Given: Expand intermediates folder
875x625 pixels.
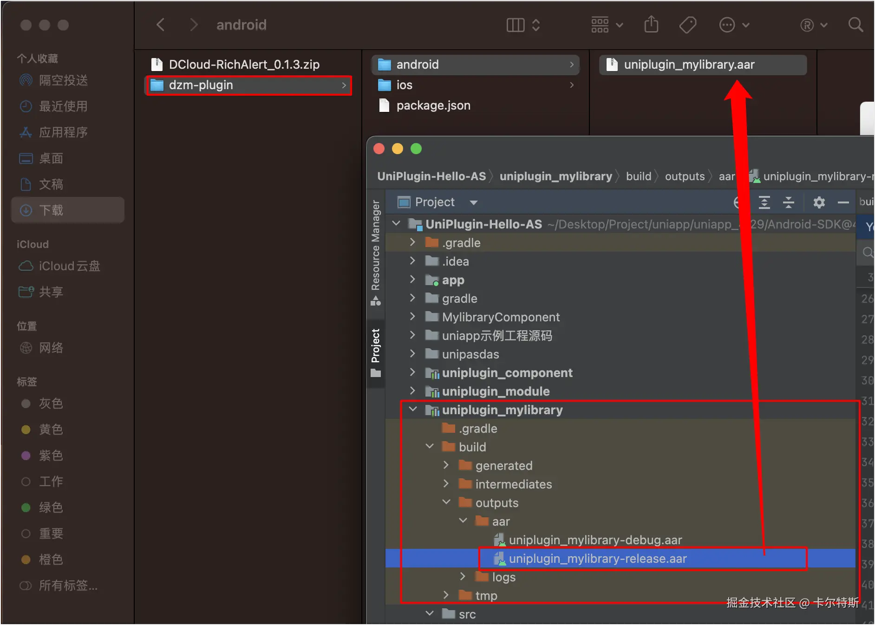Looking at the screenshot, I should point(446,484).
